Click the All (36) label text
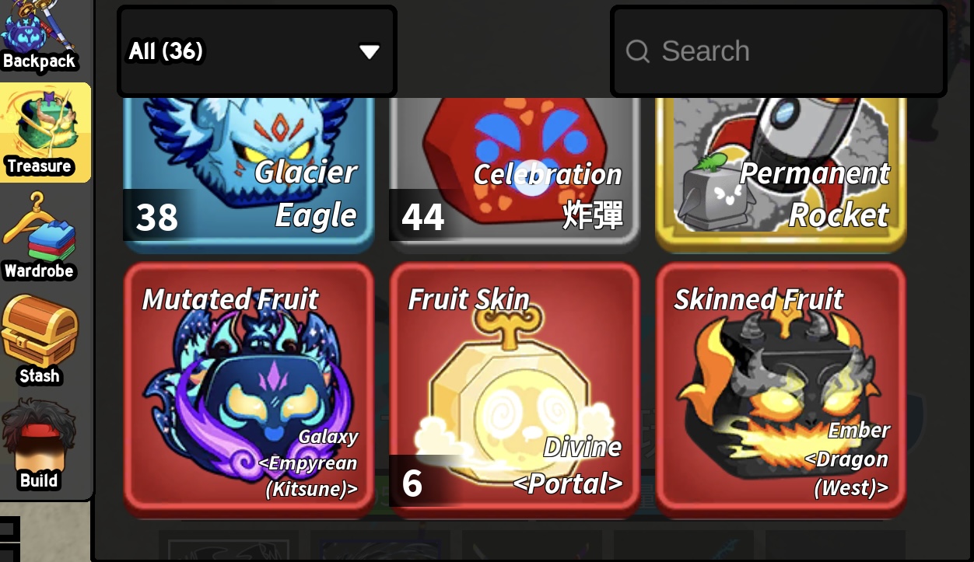This screenshot has width=974, height=562. [x=166, y=51]
